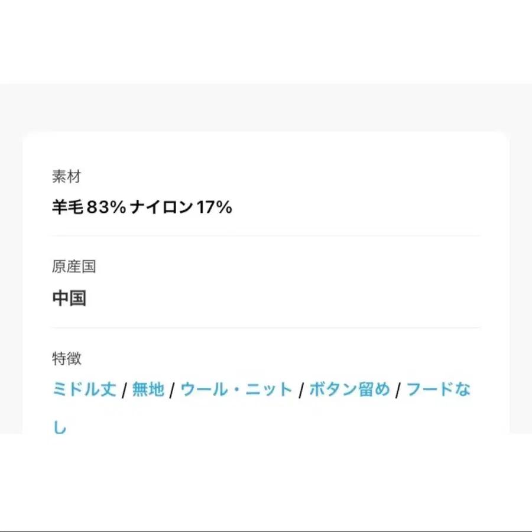
Task: Click the slash between ミドル丈 and 無地
Action: (x=124, y=390)
